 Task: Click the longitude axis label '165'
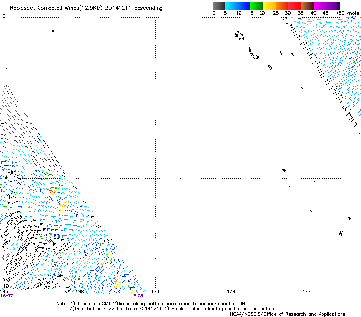4,292
